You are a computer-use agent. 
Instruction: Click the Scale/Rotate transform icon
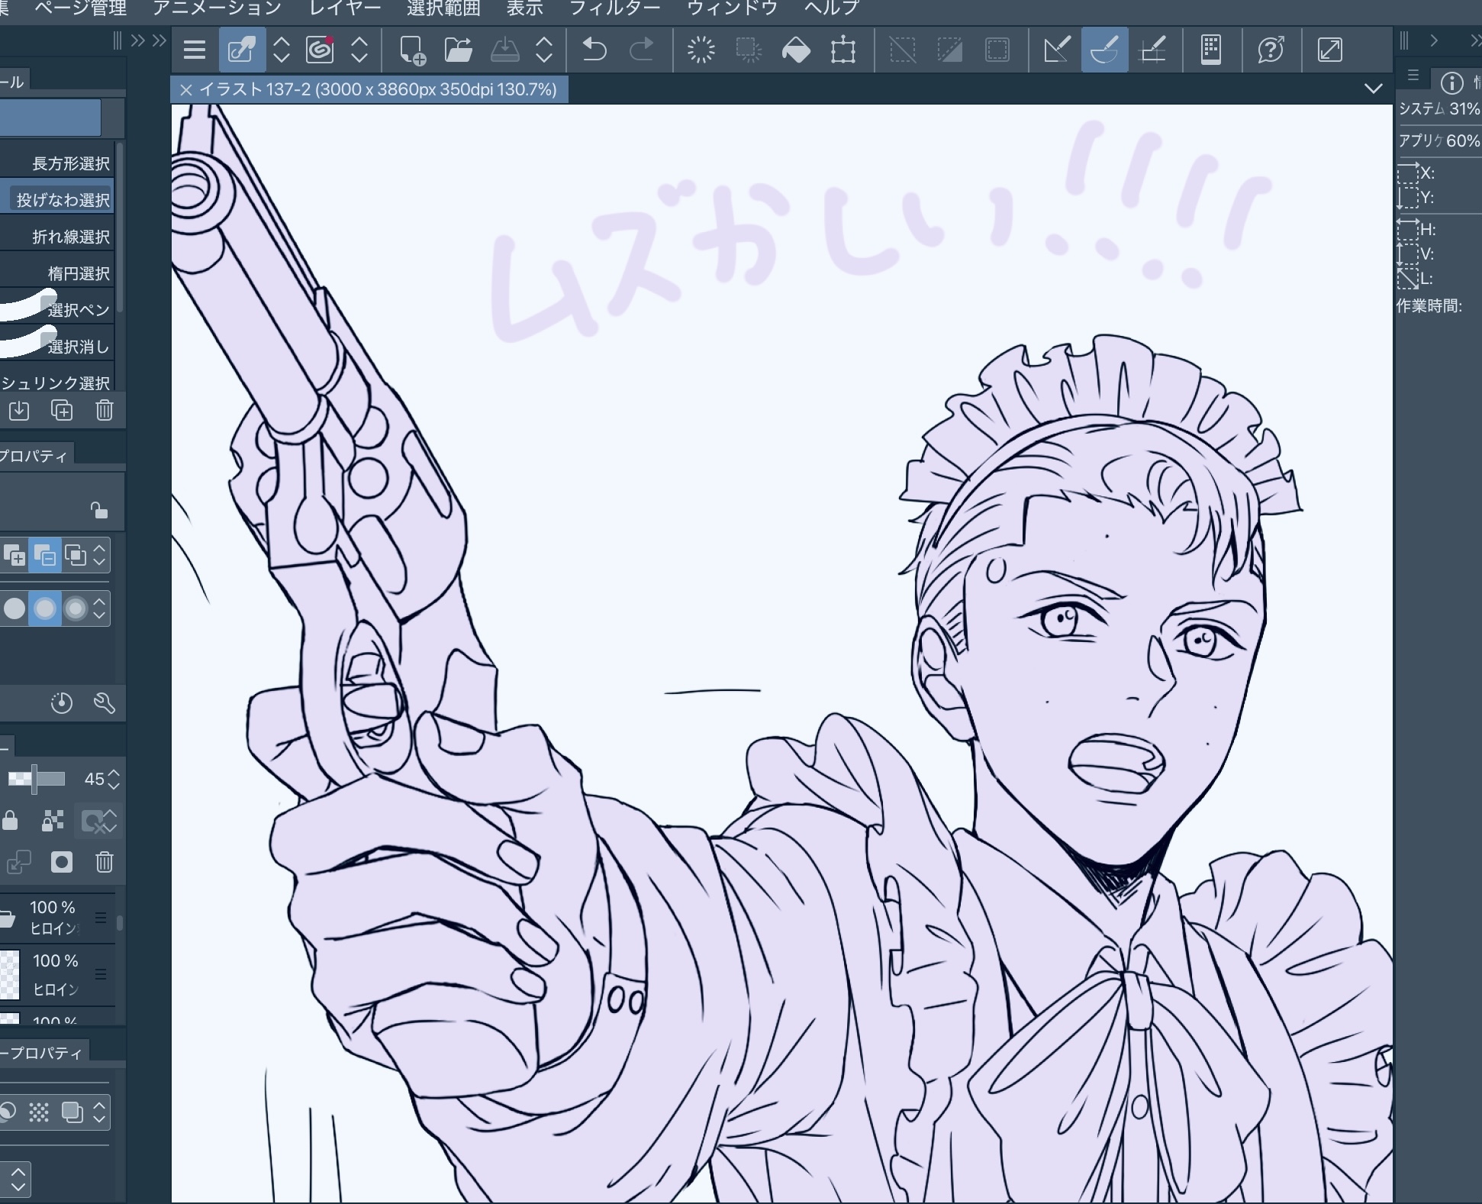click(x=843, y=50)
